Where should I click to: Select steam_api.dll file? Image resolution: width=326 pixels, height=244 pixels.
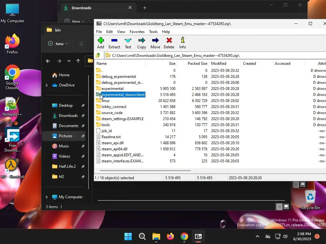tap(112, 143)
